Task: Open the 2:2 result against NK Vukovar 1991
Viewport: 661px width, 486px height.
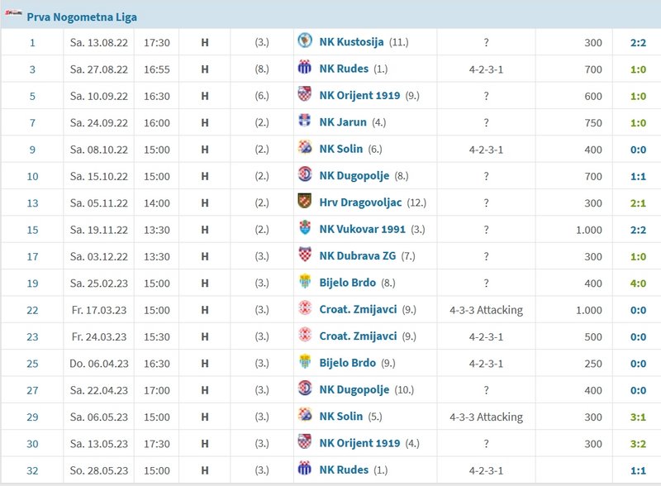Action: (x=638, y=230)
